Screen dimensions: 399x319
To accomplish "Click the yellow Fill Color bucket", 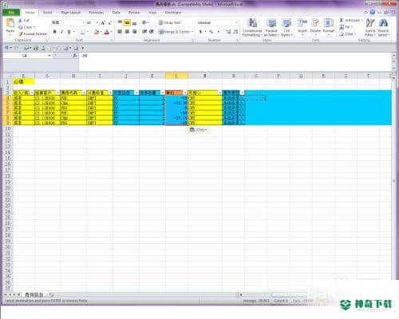I will tap(96, 32).
